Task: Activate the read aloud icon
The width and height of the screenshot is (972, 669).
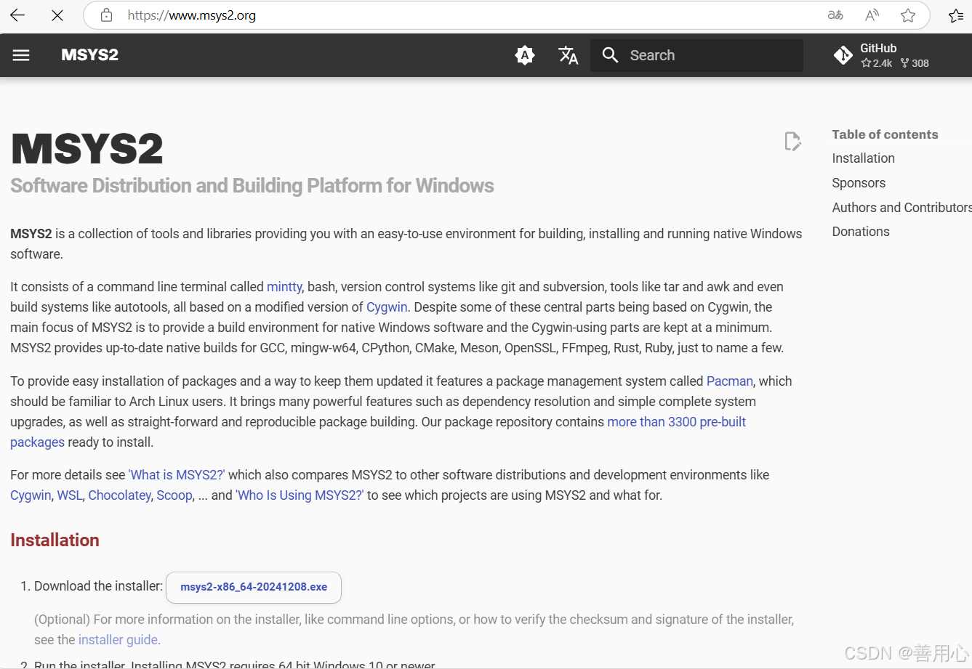Action: pyautogui.click(x=872, y=15)
